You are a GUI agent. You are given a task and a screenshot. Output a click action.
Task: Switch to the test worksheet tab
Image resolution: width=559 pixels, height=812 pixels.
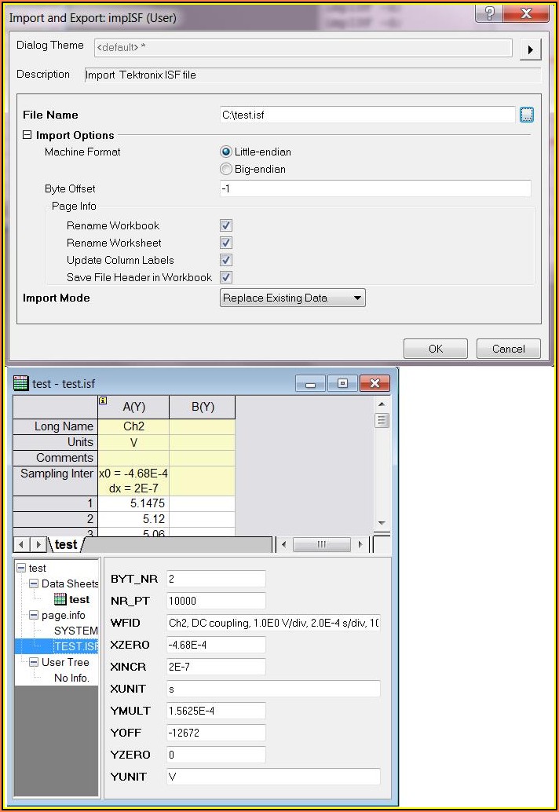66,544
